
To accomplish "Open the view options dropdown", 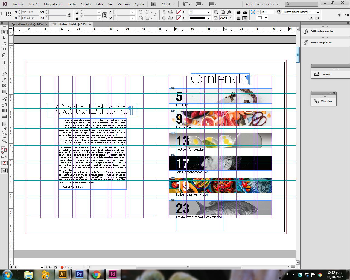I will pyautogui.click(x=186, y=4).
